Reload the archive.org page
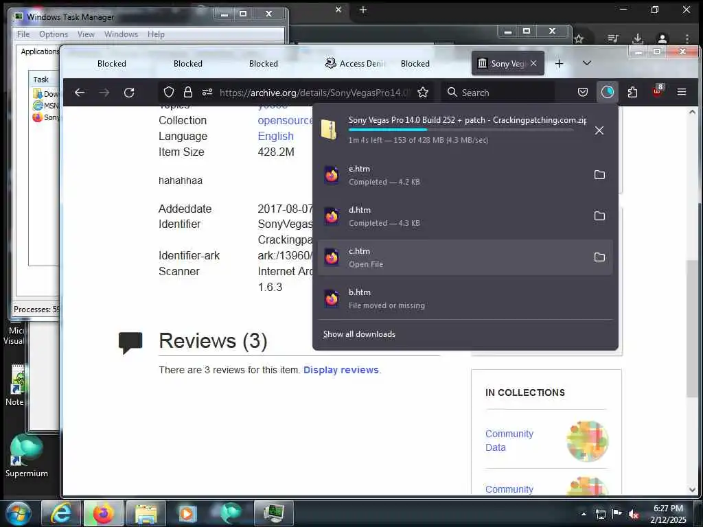The height and width of the screenshot is (527, 703). pos(129,93)
